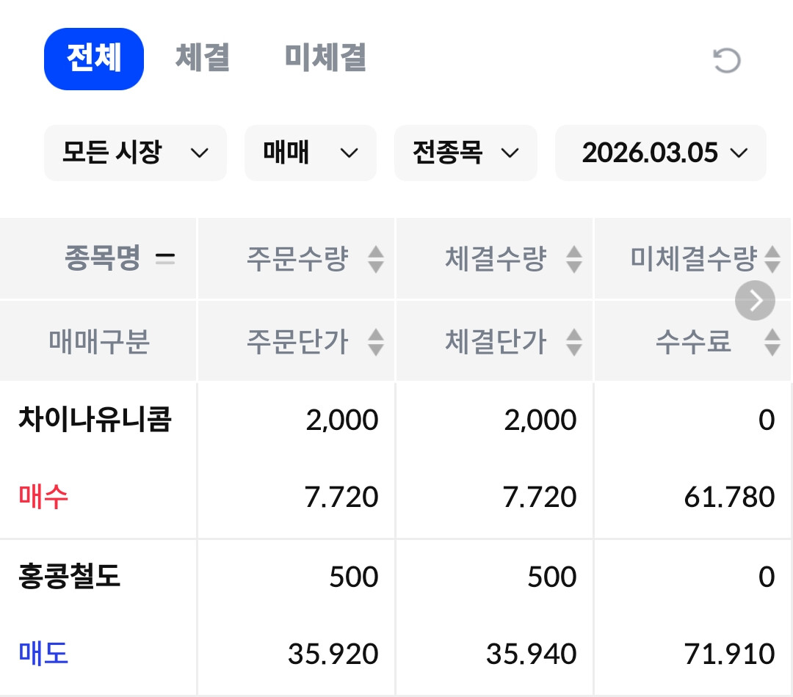Screen dimensions: 793x697
Task: Sort by 주문수량 column arrows
Action: coord(375,259)
